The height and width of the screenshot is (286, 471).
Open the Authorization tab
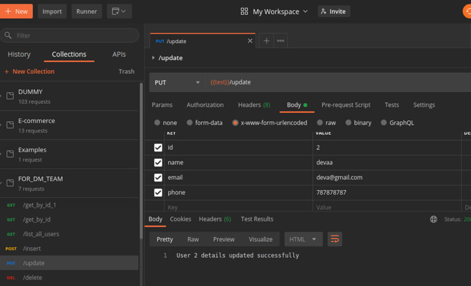205,105
